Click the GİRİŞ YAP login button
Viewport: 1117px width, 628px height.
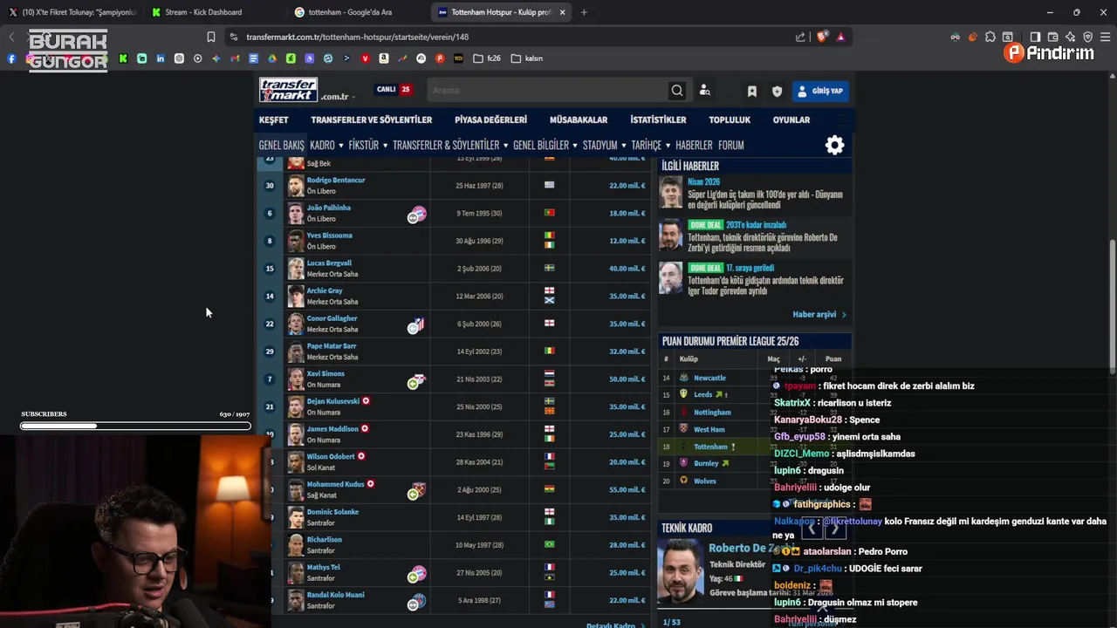(x=820, y=91)
